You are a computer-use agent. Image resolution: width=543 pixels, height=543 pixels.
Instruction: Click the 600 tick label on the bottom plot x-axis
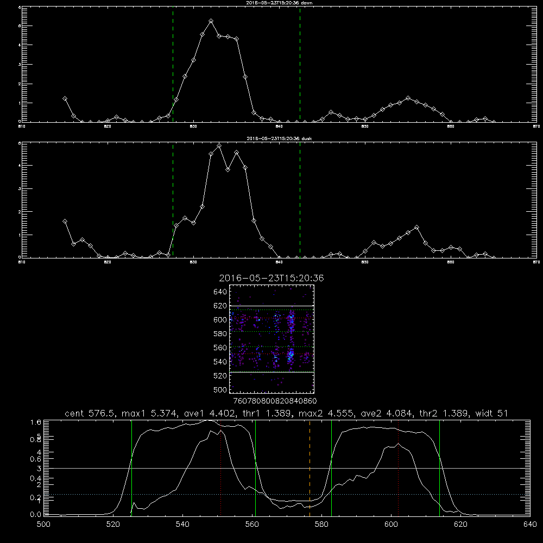tap(391, 525)
